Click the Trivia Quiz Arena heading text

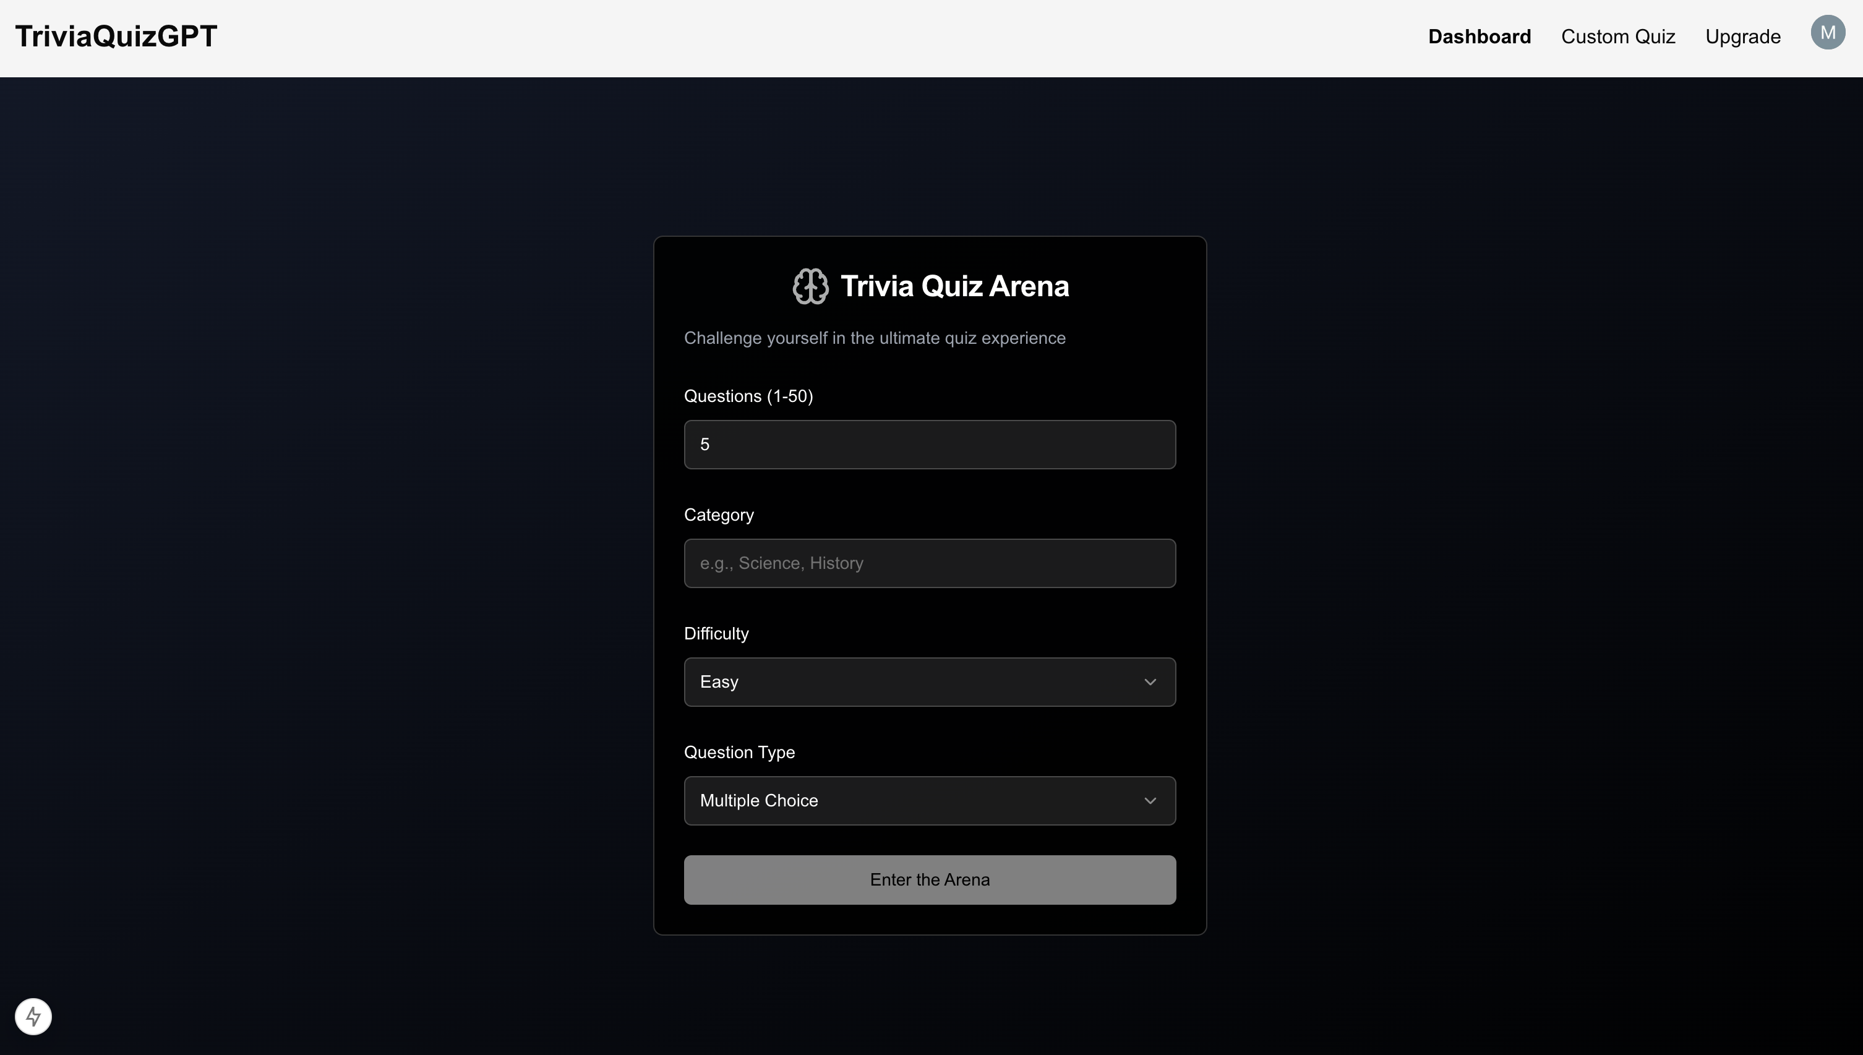(x=954, y=286)
